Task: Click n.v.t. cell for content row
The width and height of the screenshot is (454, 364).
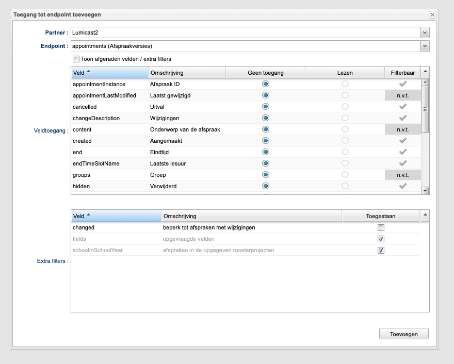Action: [x=403, y=129]
